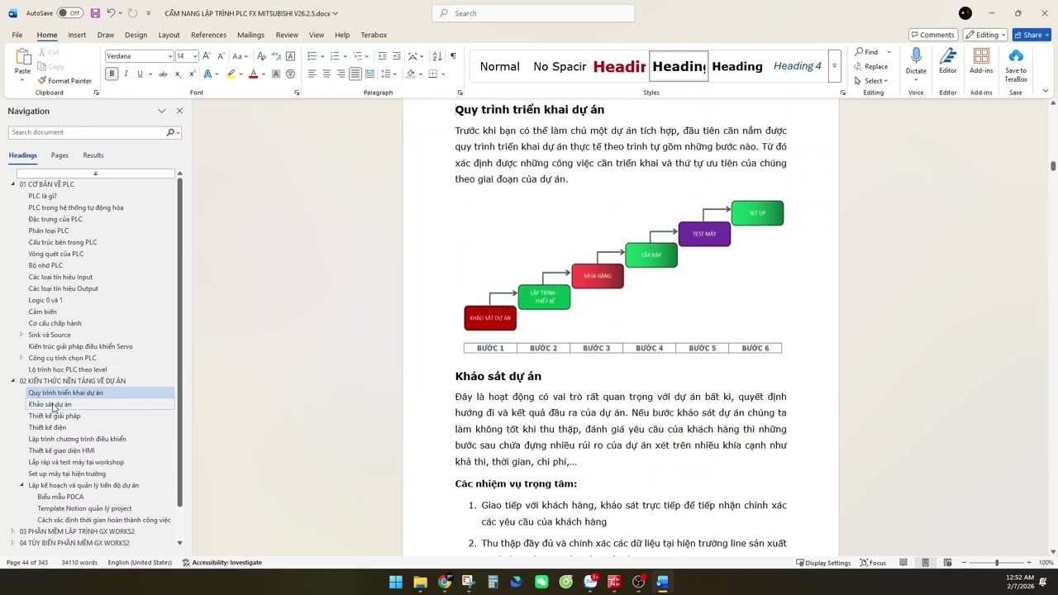1058x595 pixels.
Task: Toggle Focus mode in the status bar
Action: pyautogui.click(x=873, y=563)
